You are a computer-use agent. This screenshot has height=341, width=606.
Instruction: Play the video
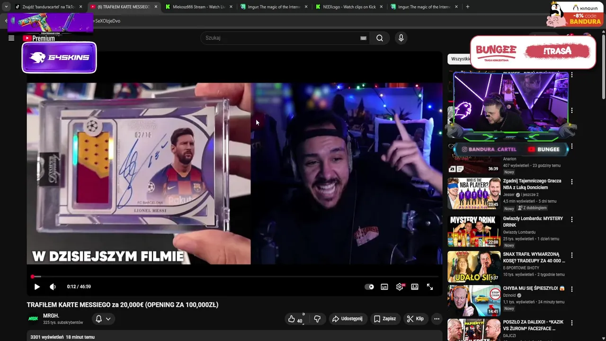click(x=37, y=287)
